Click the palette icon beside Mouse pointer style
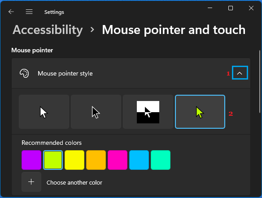This screenshot has height=198, width=262. point(24,73)
